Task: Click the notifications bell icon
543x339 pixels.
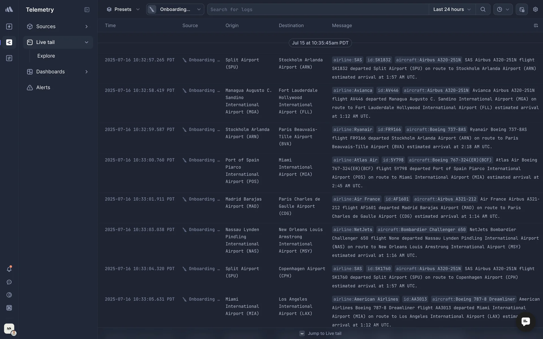Action: click(9, 269)
